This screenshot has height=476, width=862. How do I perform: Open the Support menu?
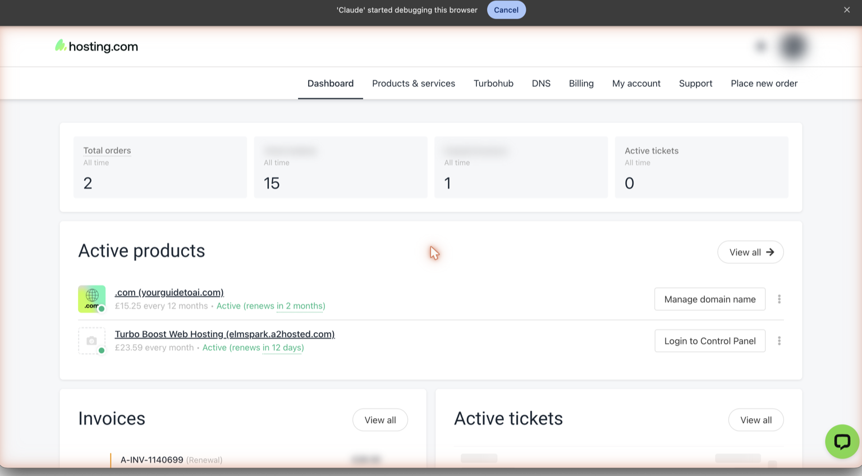[695, 83]
